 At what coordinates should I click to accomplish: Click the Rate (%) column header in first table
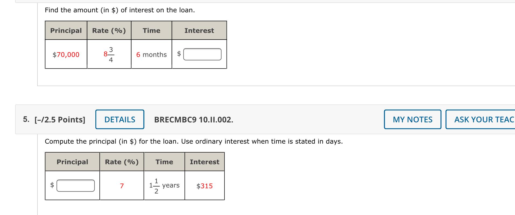pos(109,30)
